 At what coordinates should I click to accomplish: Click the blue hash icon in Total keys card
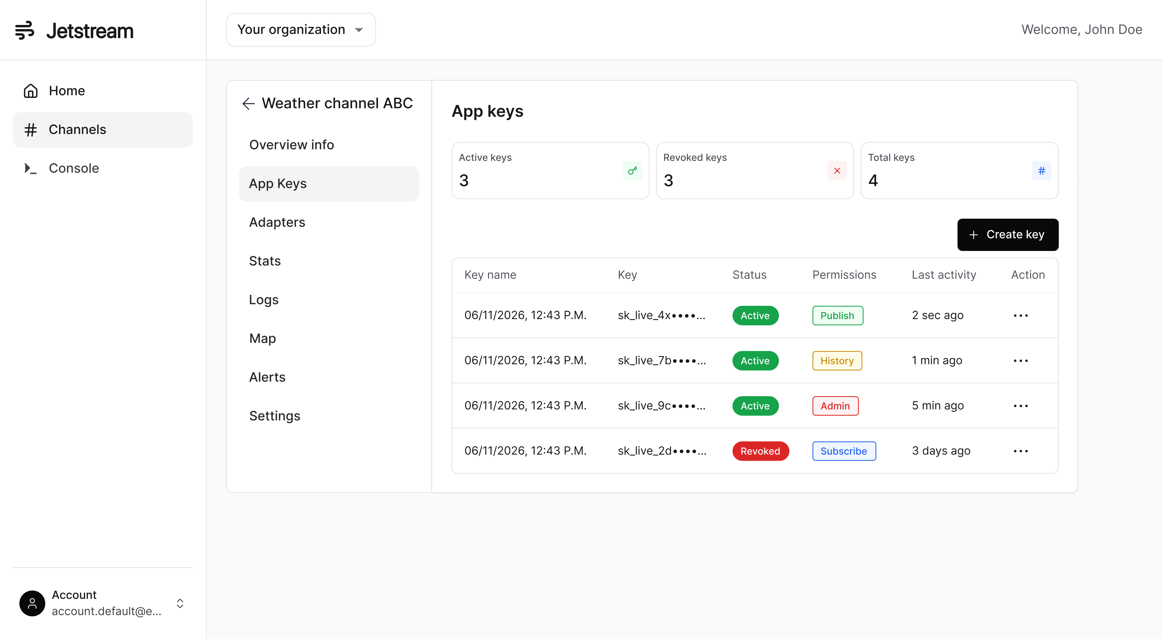[x=1041, y=170]
